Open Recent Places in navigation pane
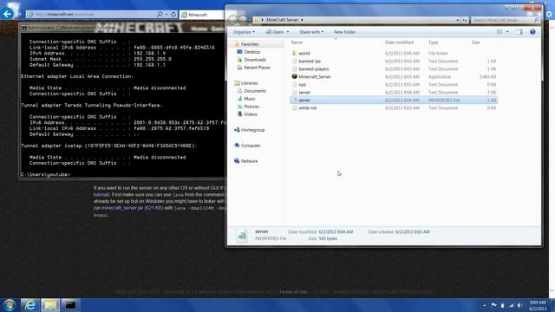Image resolution: width=555 pixels, height=312 pixels. point(257,68)
